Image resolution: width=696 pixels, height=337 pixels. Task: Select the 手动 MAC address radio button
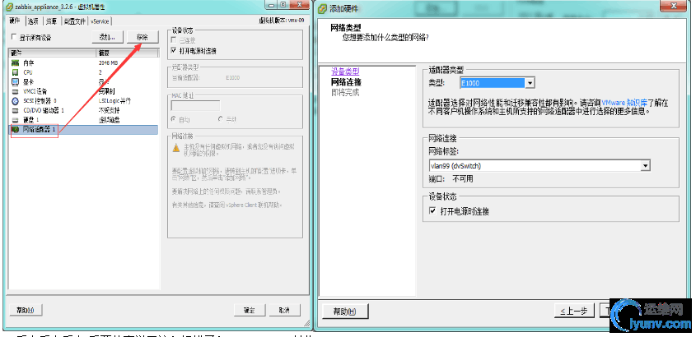(x=221, y=119)
